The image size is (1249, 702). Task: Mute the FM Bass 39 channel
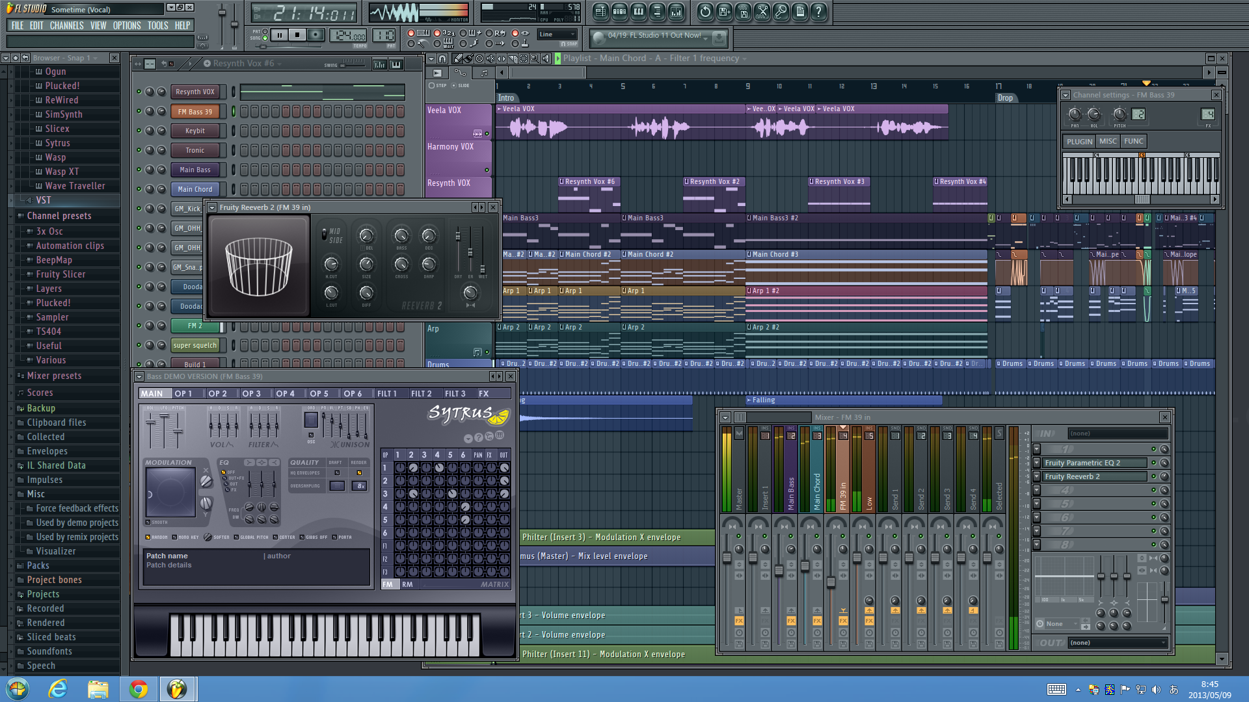139,111
